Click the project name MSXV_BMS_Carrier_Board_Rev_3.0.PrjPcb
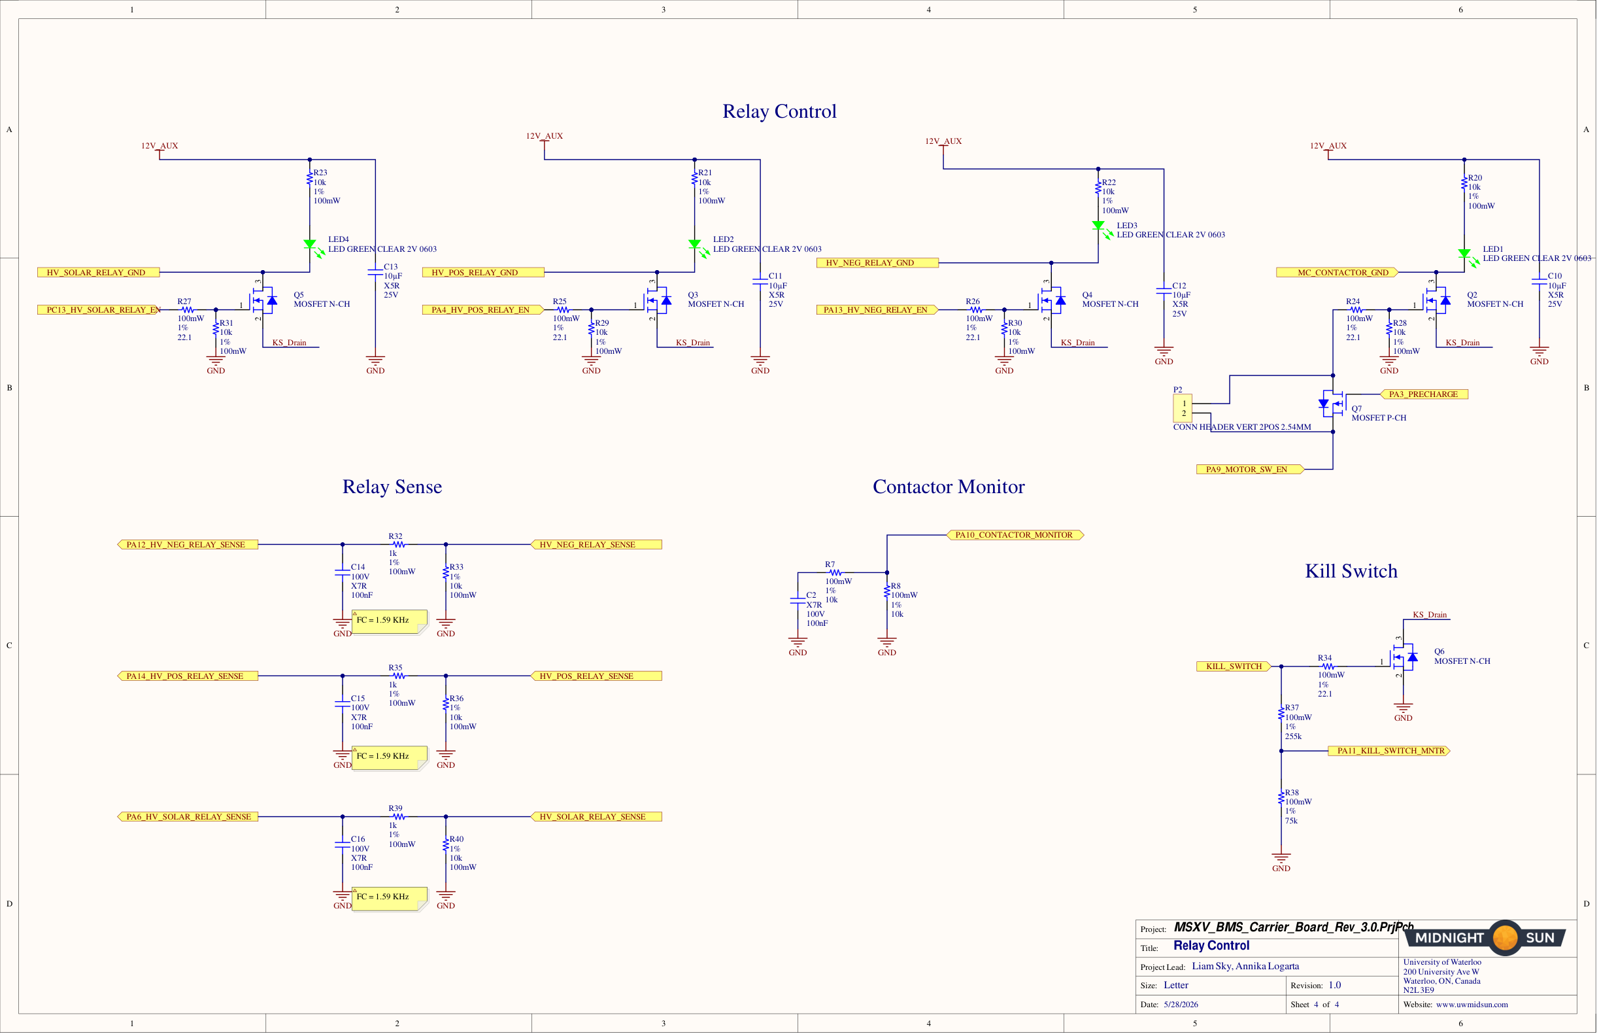The width and height of the screenshot is (1599, 1036). point(1294,927)
